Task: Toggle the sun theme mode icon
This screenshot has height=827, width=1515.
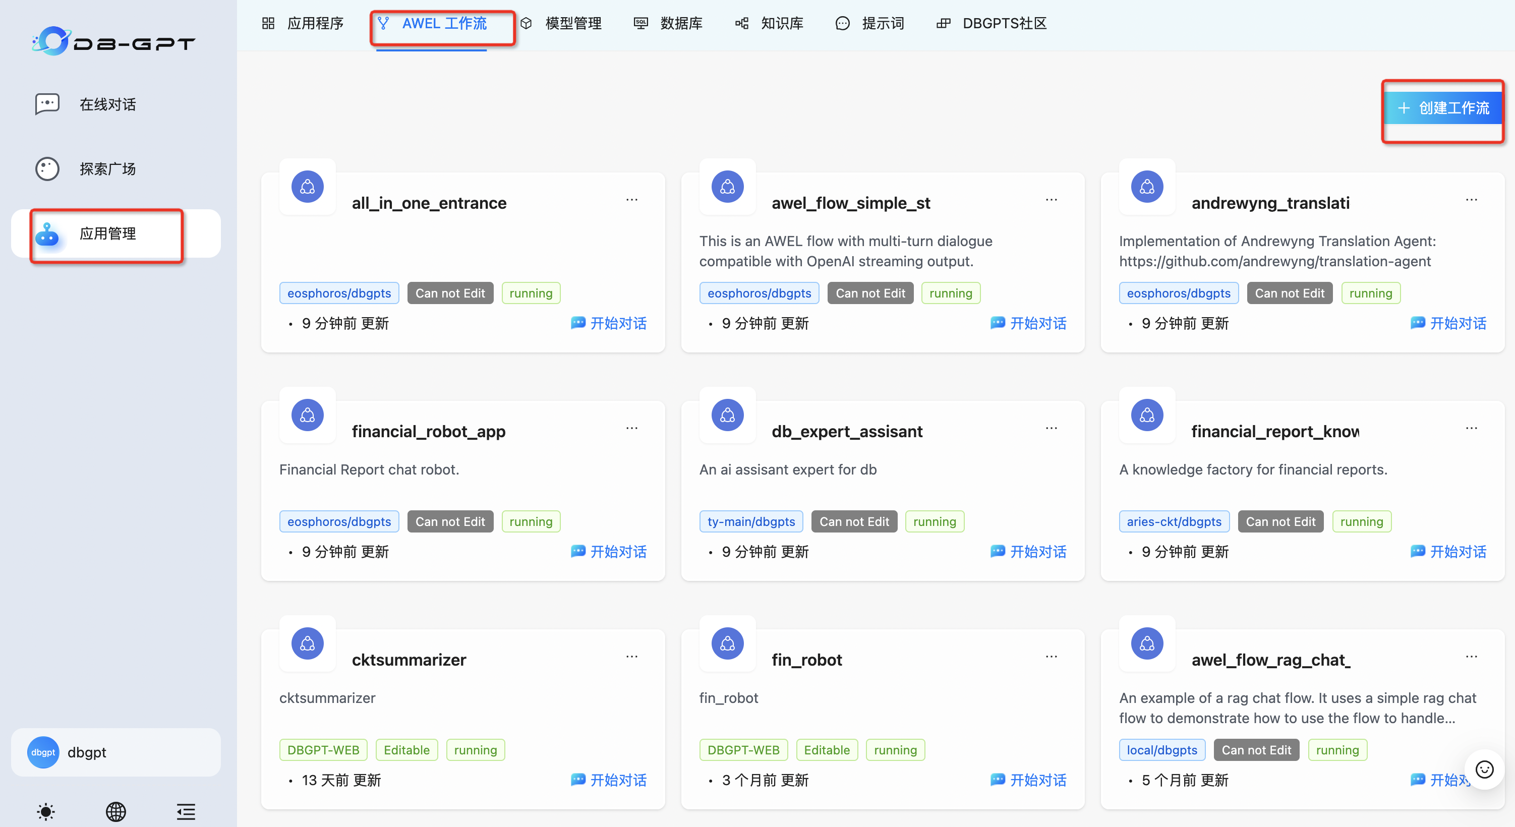Action: pos(46,812)
